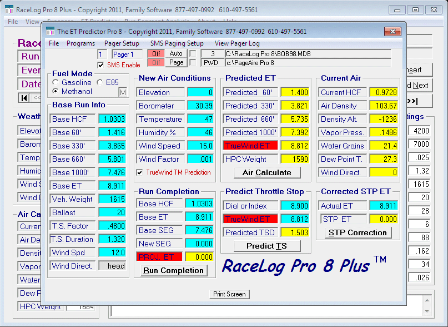Tick the checkbox beside the Auto button

coord(193,54)
